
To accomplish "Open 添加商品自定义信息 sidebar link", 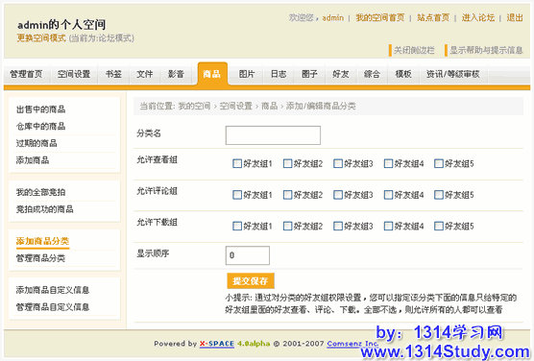I will coord(53,290).
